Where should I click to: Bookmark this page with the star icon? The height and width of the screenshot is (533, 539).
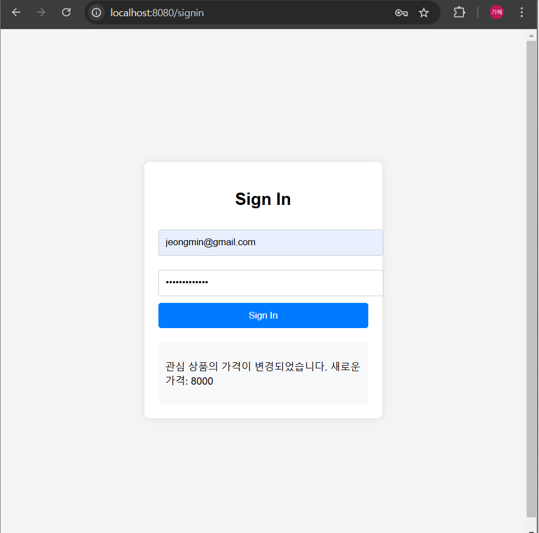tap(424, 13)
